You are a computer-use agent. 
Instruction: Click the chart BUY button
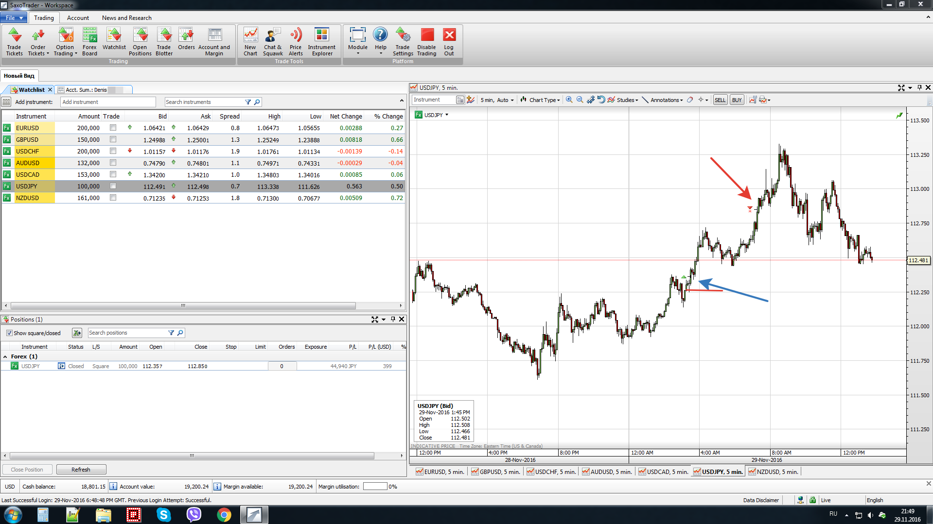[737, 100]
